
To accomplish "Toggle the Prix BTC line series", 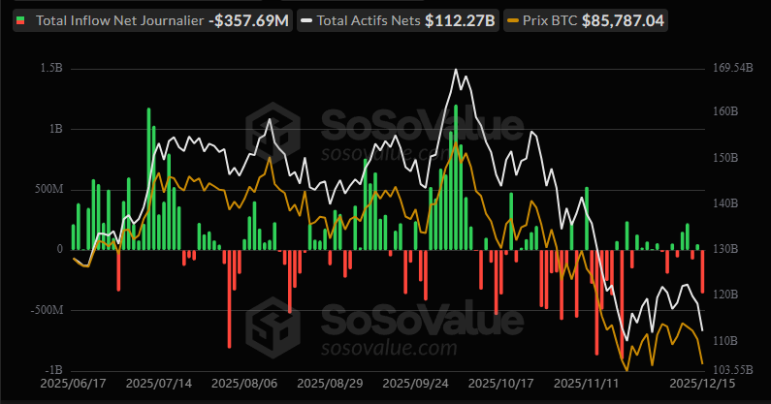I will [x=586, y=20].
